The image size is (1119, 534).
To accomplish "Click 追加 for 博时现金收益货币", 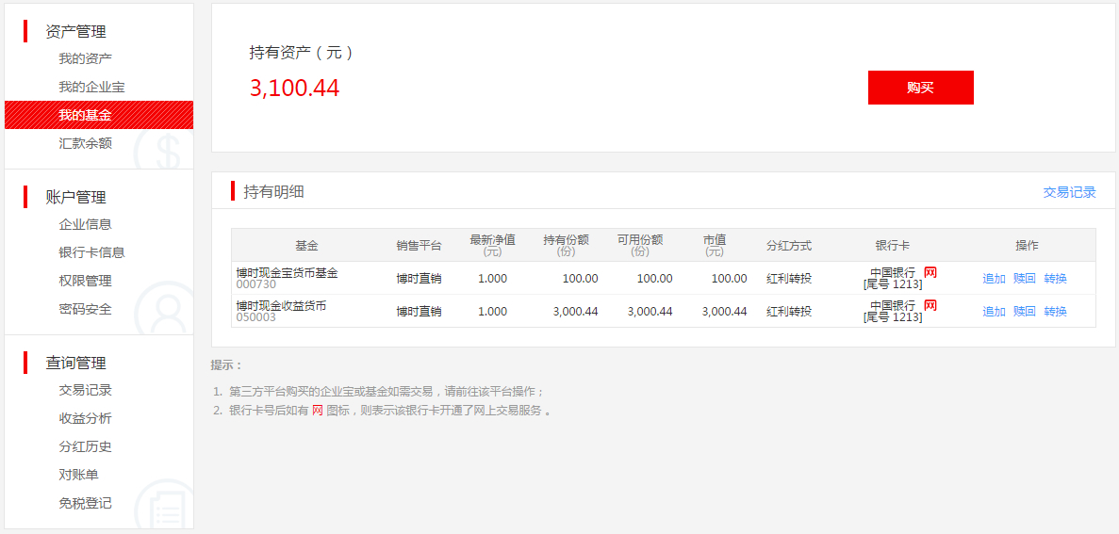I will tap(994, 312).
